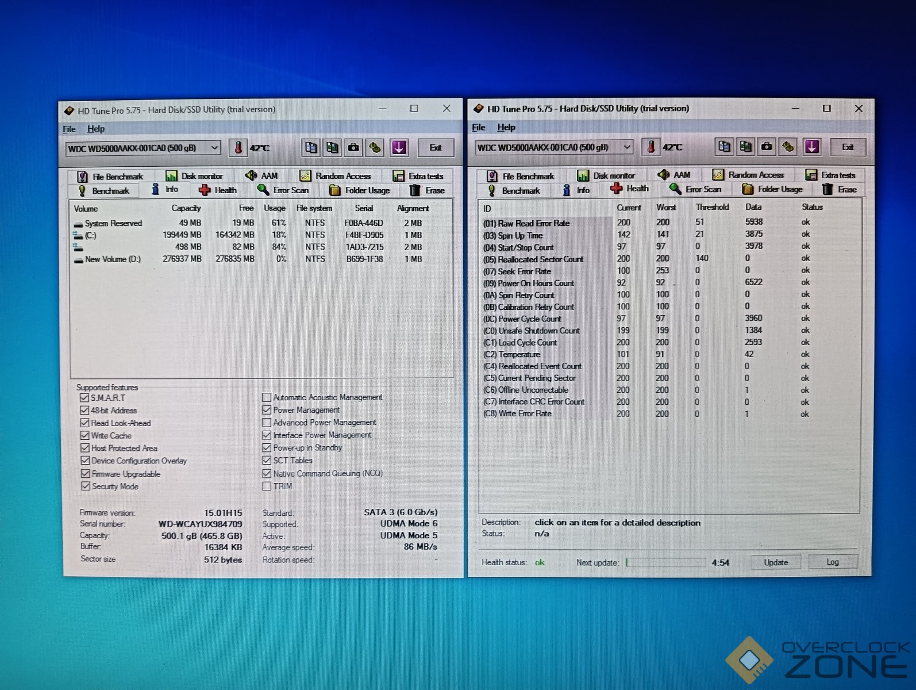916x690 pixels.
Task: Switch to Benchmark tab in left window
Action: coord(103,191)
